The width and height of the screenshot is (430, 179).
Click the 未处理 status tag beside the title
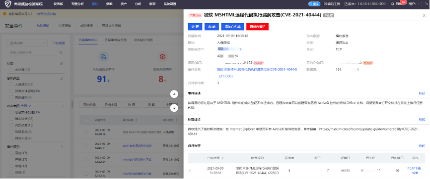click(329, 15)
